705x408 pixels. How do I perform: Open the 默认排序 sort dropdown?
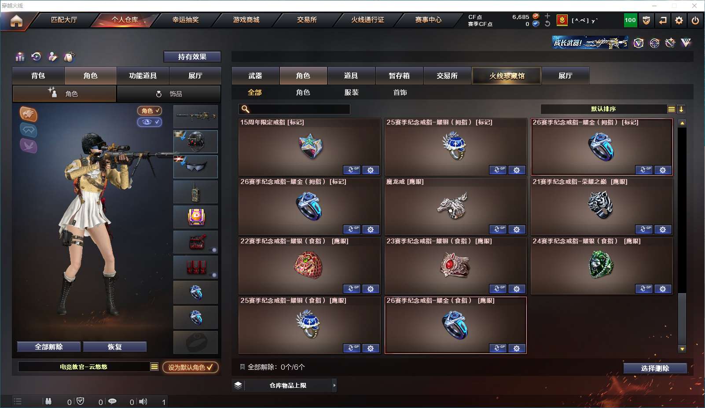603,109
